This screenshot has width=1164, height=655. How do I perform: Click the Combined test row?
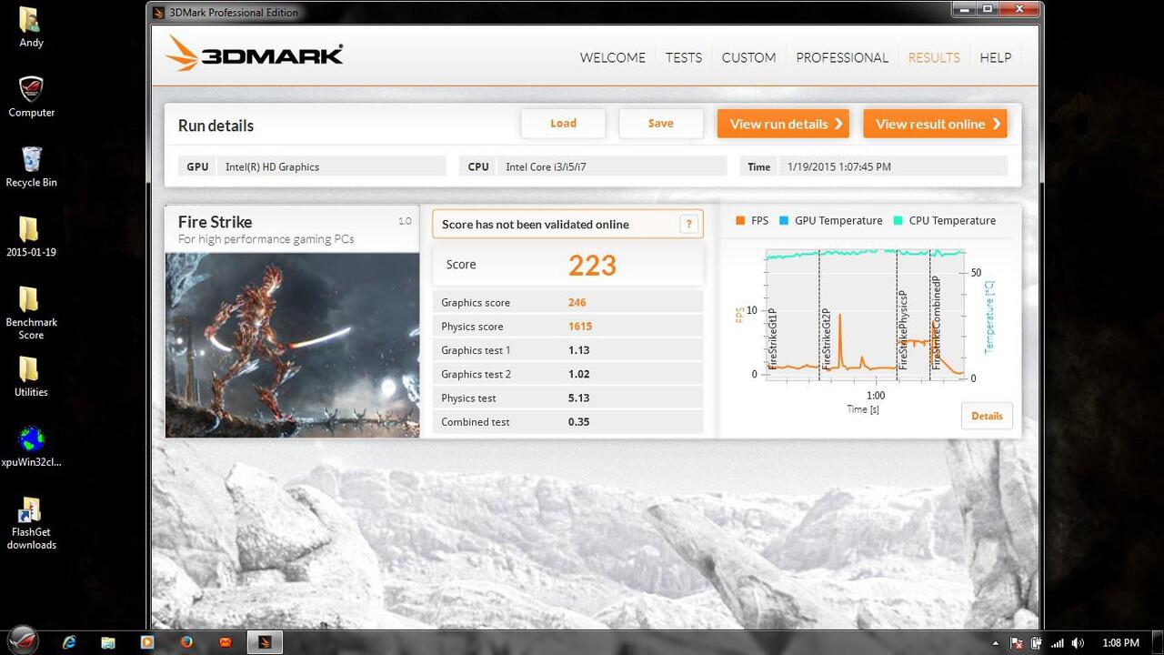pos(567,421)
